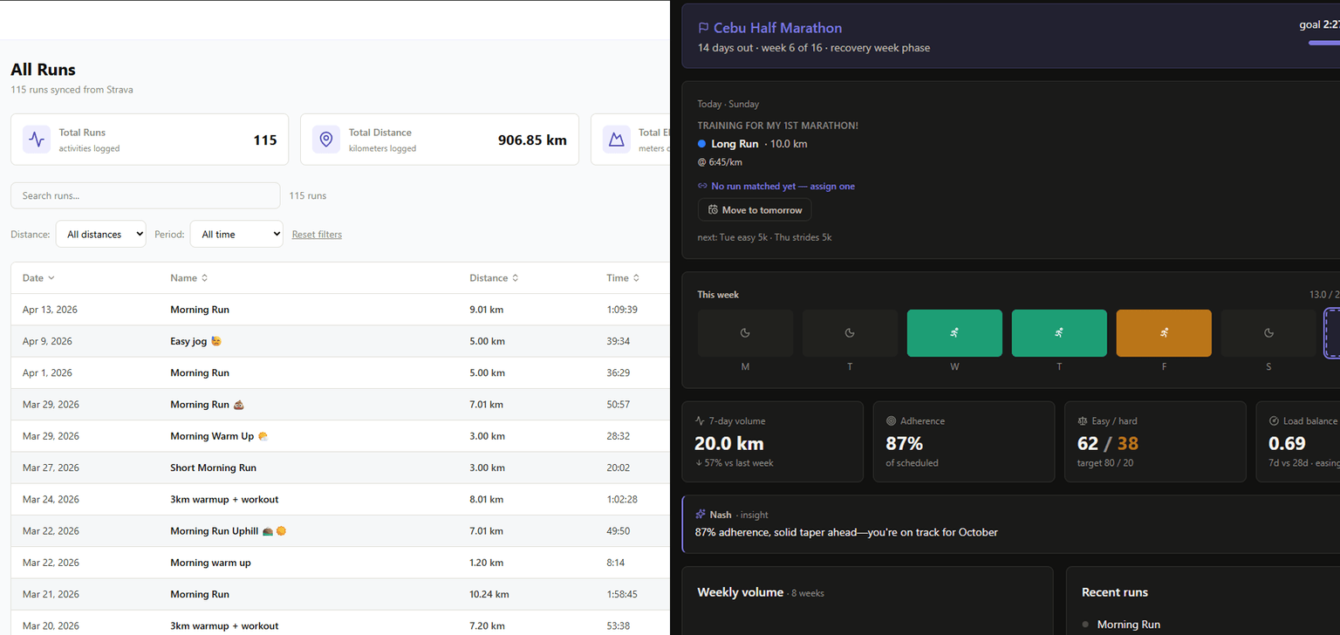Open the Mar 20 3km warmup + workout row
Image resolution: width=1340 pixels, height=635 pixels.
(x=340, y=623)
